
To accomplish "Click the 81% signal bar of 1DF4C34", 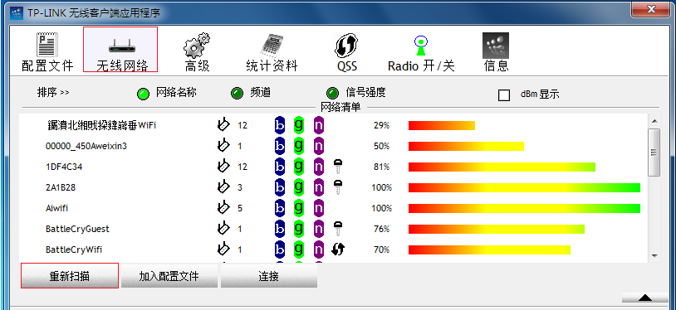I will coord(502,167).
